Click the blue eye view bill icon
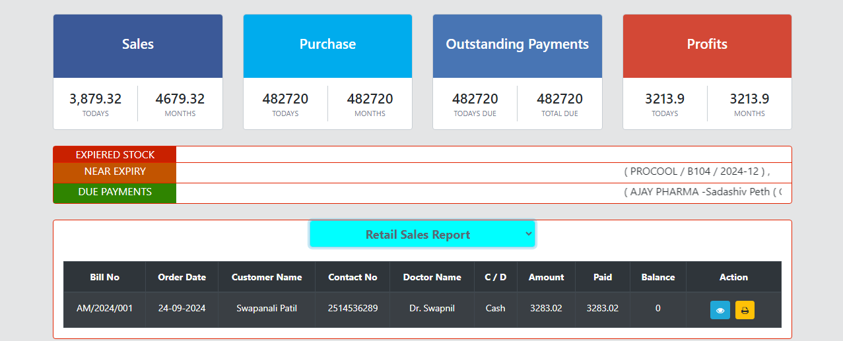The image size is (843, 341). click(720, 310)
